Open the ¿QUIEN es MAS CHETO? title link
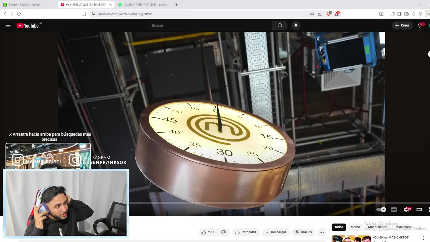Viewport: 430px width, 242px height. click(x=390, y=237)
